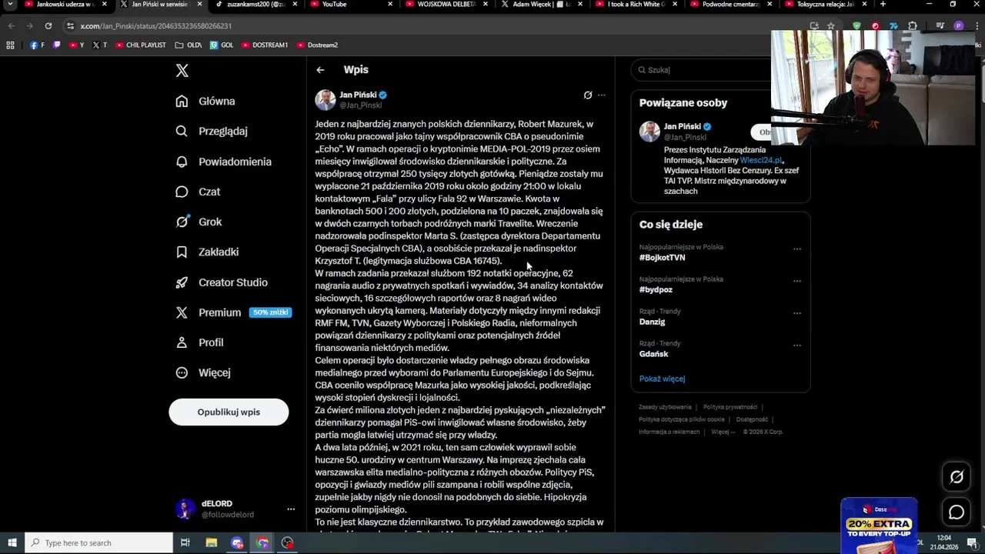
Task: Open the Gdańsk trend
Action: 653,354
